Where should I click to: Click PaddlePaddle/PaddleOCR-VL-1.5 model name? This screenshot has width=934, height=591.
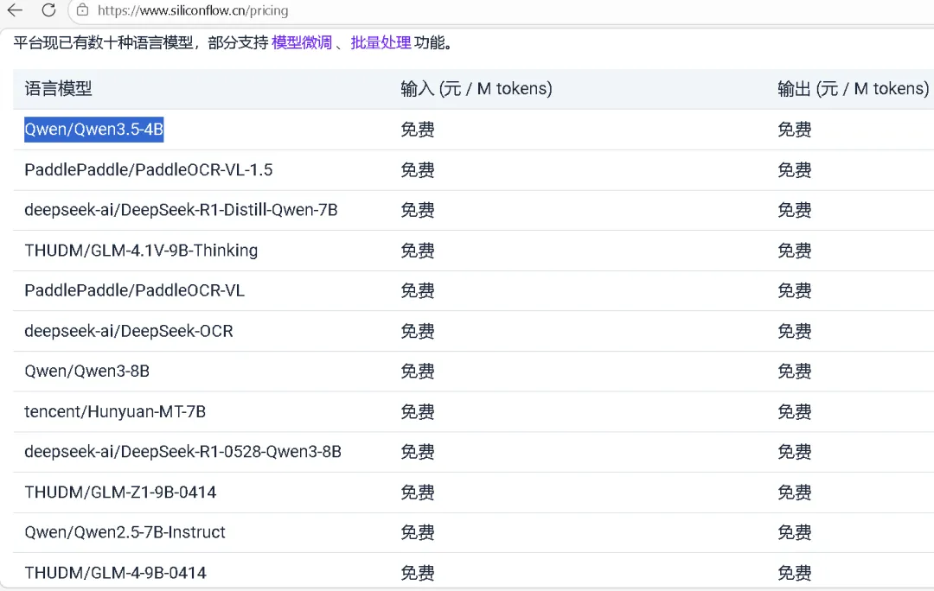coord(149,169)
